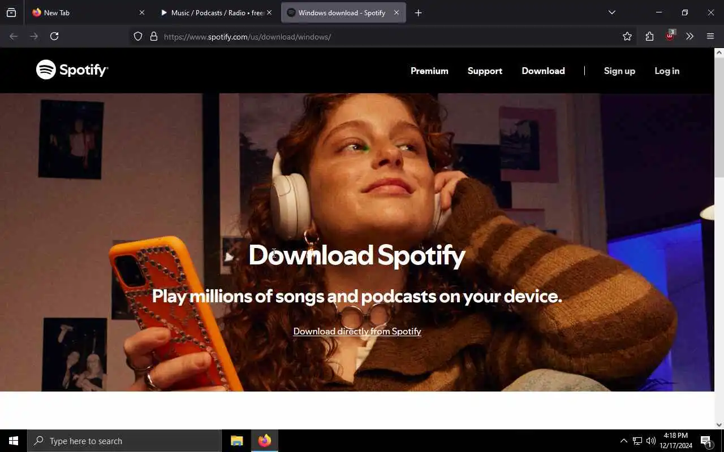
Task: Open the clock and date flyout
Action: tap(676, 441)
